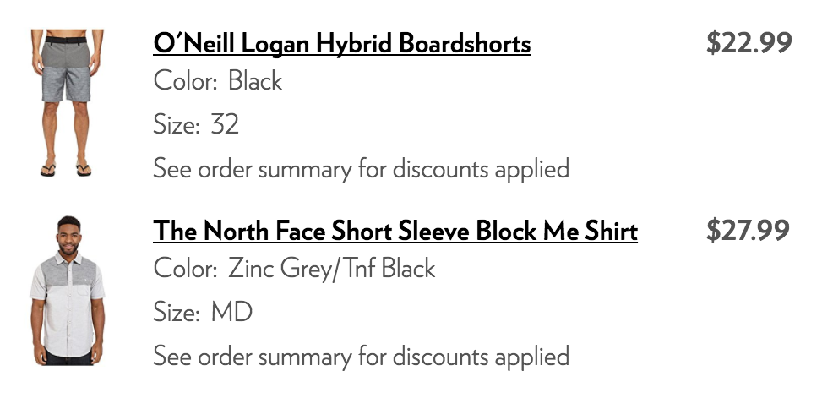Click the shirt's 'See order summary' discount note
The image size is (833, 409).
pyautogui.click(x=361, y=356)
